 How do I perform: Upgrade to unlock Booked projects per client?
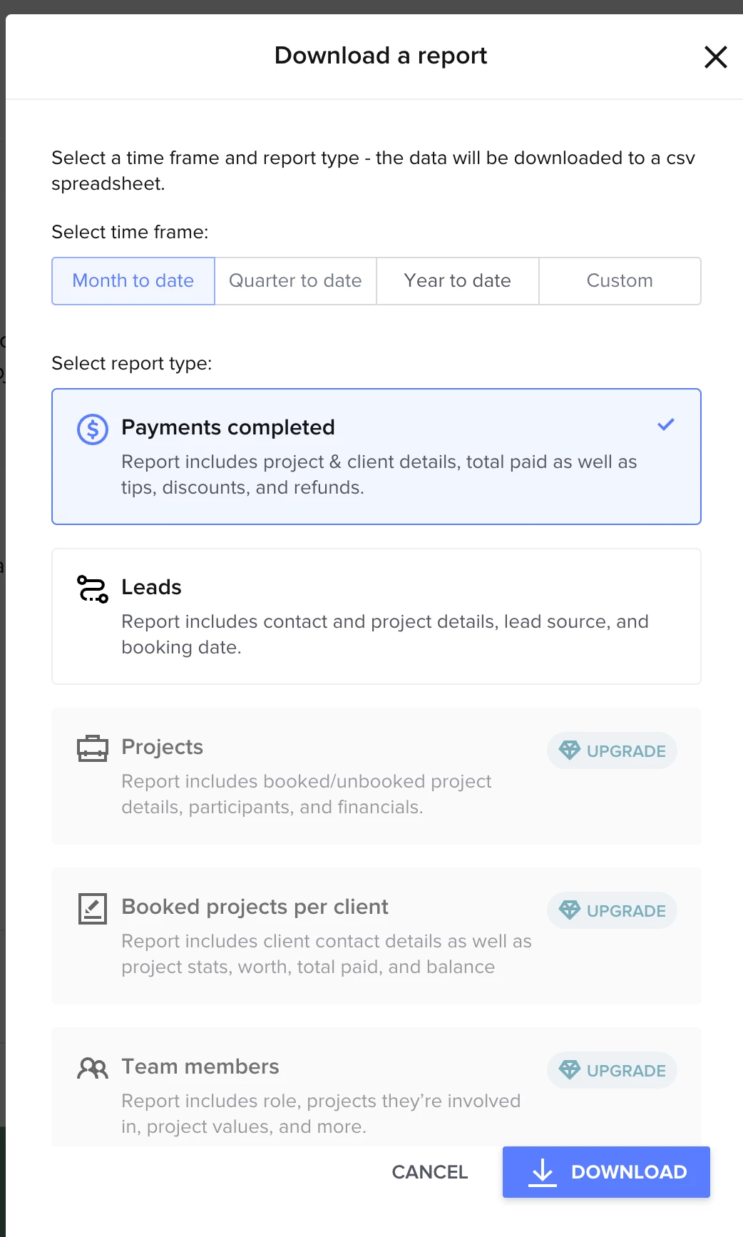tap(612, 910)
